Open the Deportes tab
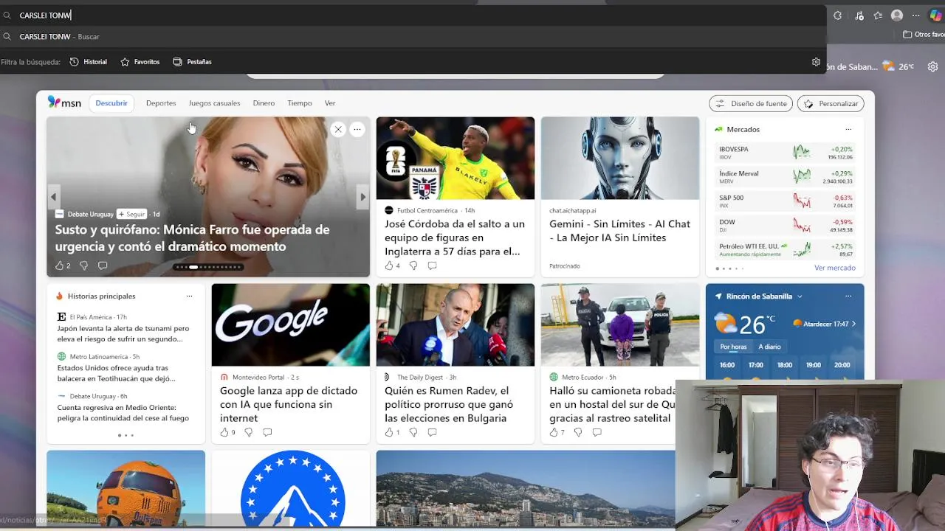Viewport: 945px width, 531px height. click(x=161, y=103)
